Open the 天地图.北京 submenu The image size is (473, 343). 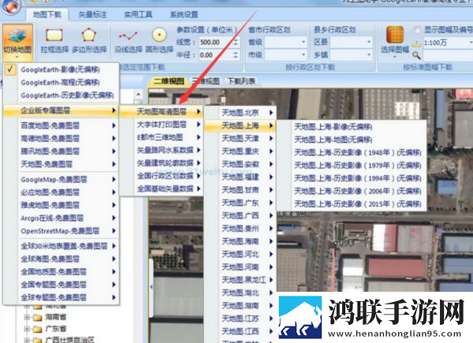240,113
